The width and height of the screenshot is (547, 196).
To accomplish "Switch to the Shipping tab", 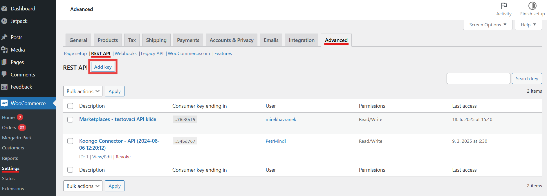I will point(156,40).
